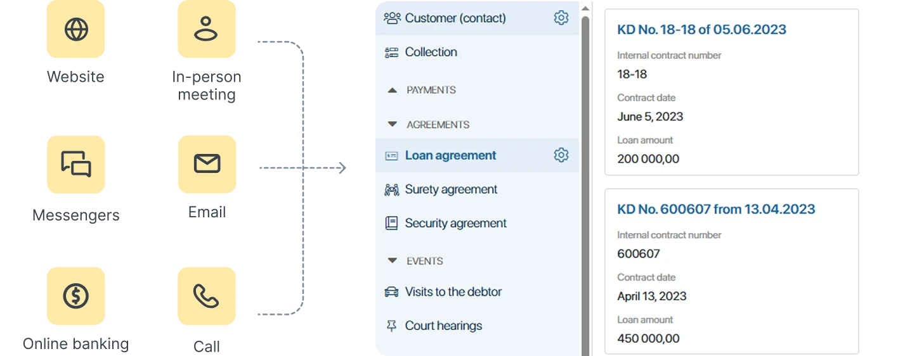Click the messengers chat bubbles icon
This screenshot has width=898, height=356.
[76, 163]
